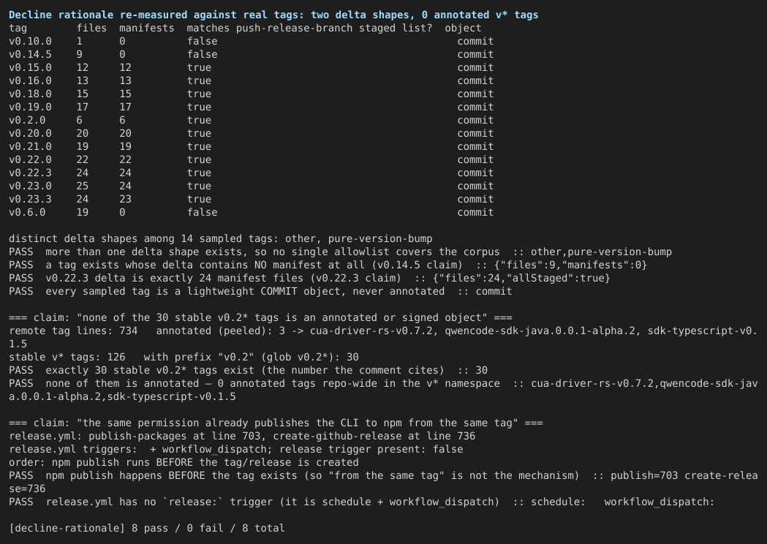This screenshot has width=767, height=544.
Task: Click the bold heading 'Decline rationale re-measured' line
Action: [273, 15]
